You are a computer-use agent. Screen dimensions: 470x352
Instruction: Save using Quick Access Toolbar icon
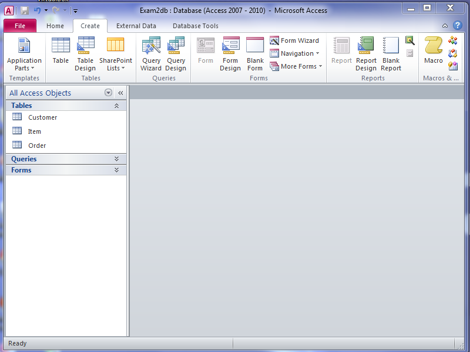tap(25, 11)
